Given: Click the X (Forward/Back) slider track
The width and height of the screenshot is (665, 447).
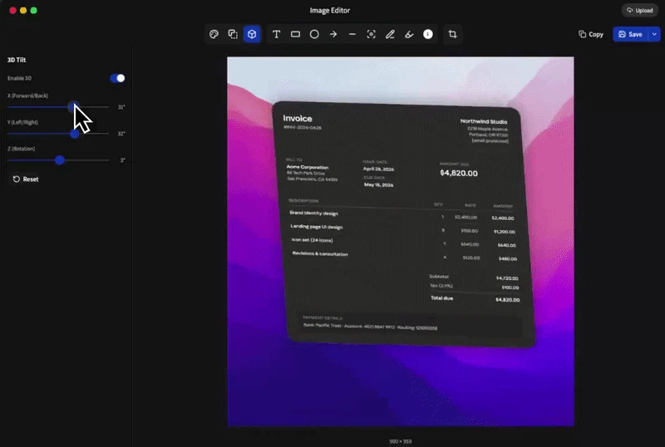Looking at the screenshot, I should (x=58, y=107).
